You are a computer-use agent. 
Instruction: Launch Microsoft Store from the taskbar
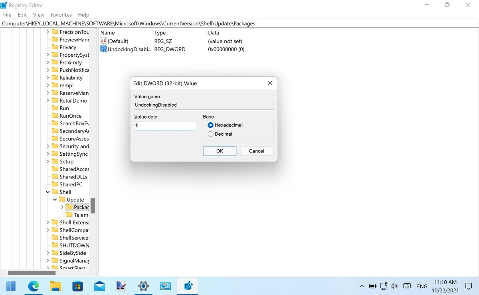(x=77, y=286)
